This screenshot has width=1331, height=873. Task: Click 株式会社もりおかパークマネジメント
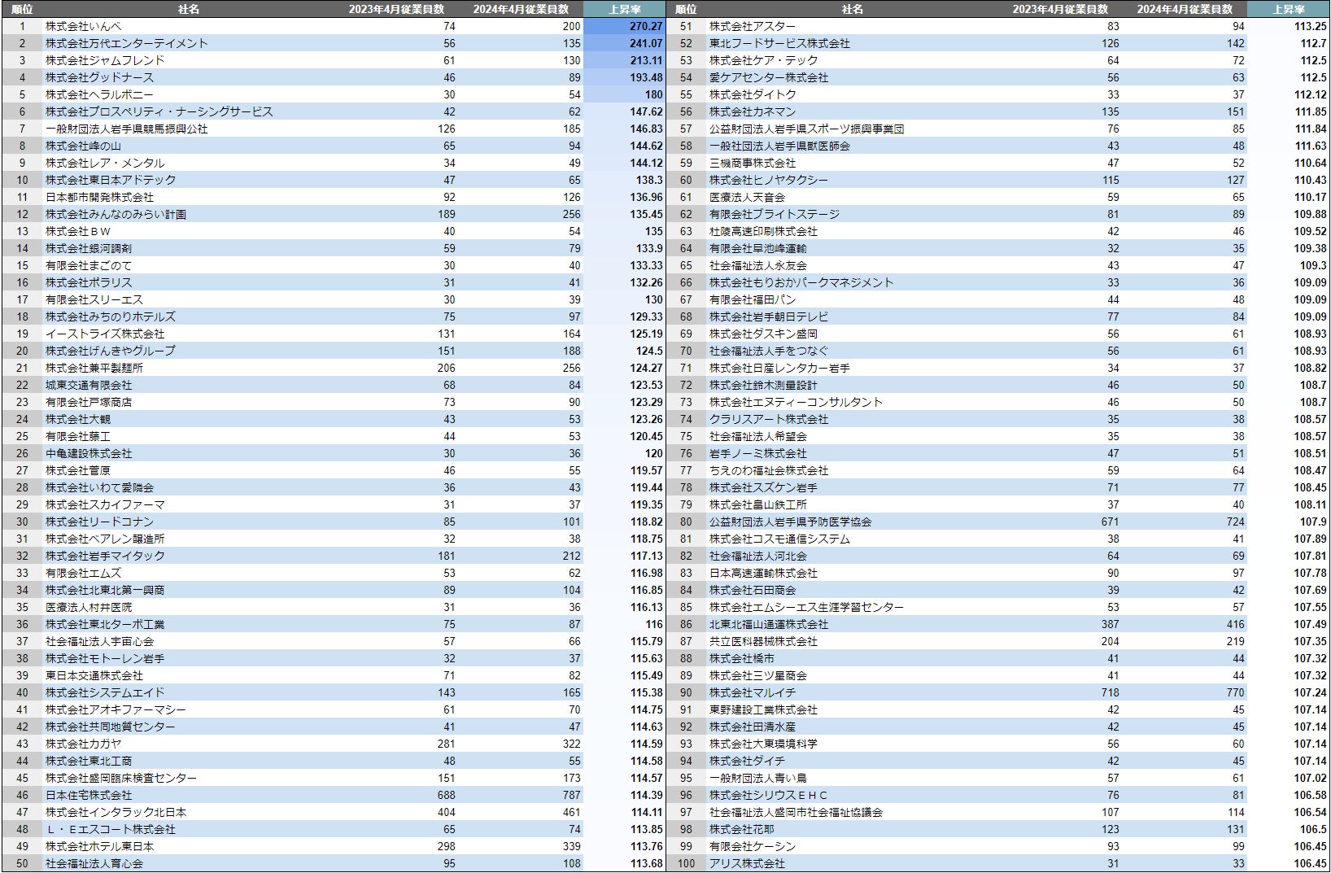[801, 282]
